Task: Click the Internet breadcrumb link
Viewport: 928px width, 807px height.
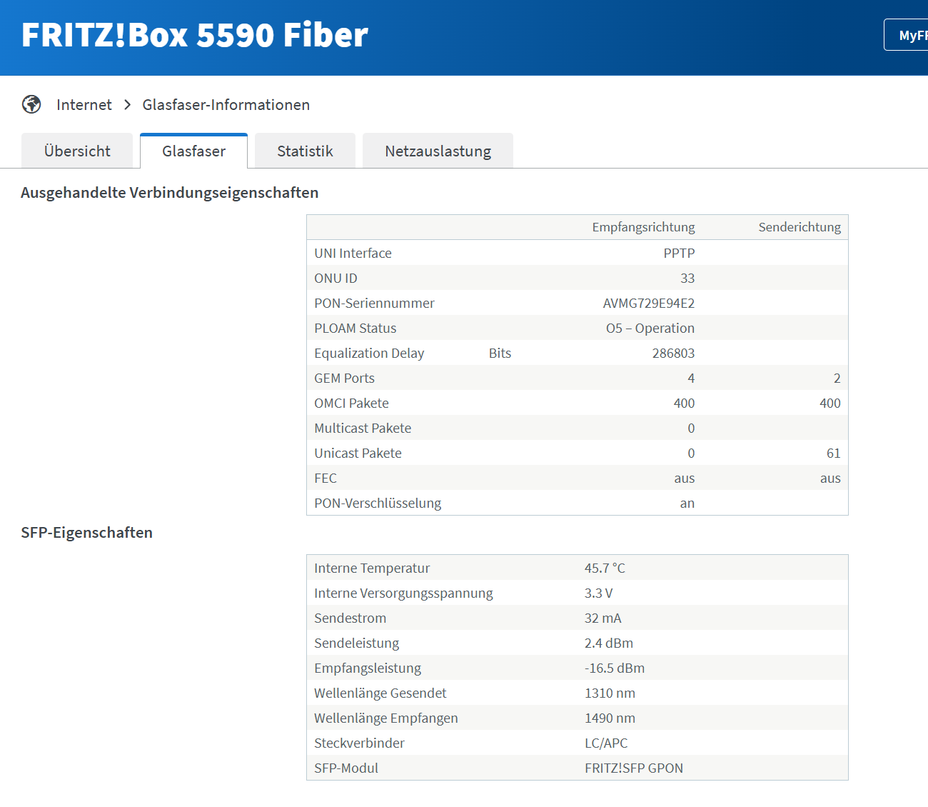Action: point(84,105)
